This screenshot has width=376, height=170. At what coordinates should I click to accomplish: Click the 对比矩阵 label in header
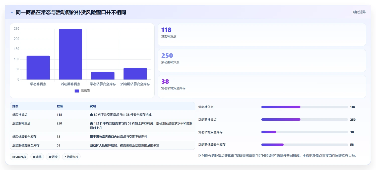[359, 12]
